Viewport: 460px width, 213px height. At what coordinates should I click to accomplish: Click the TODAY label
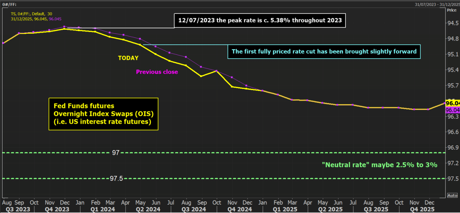coord(128,58)
